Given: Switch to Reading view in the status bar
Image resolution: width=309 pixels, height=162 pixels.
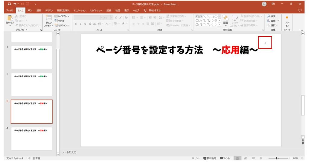Looking at the screenshot, I should tap(253, 158).
